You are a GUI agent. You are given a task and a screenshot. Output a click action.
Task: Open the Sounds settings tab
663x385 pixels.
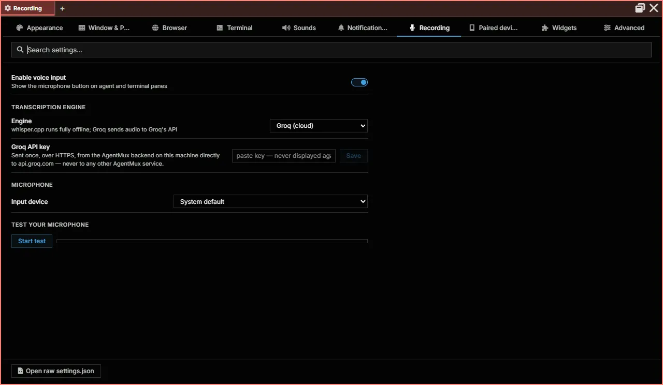click(x=299, y=28)
